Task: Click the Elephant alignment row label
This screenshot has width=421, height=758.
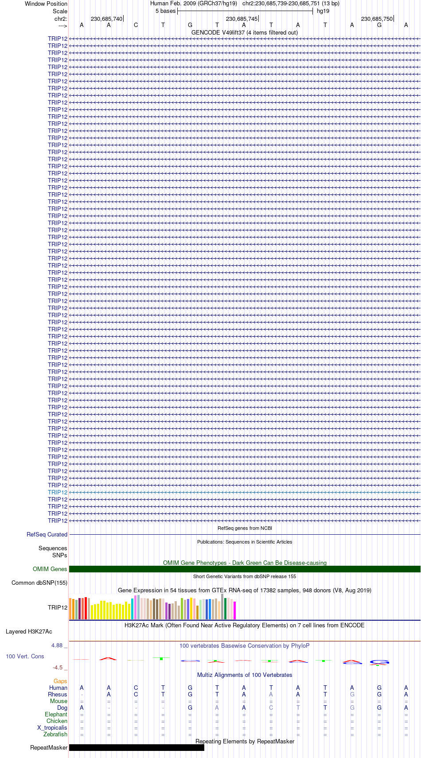Action: (x=56, y=715)
